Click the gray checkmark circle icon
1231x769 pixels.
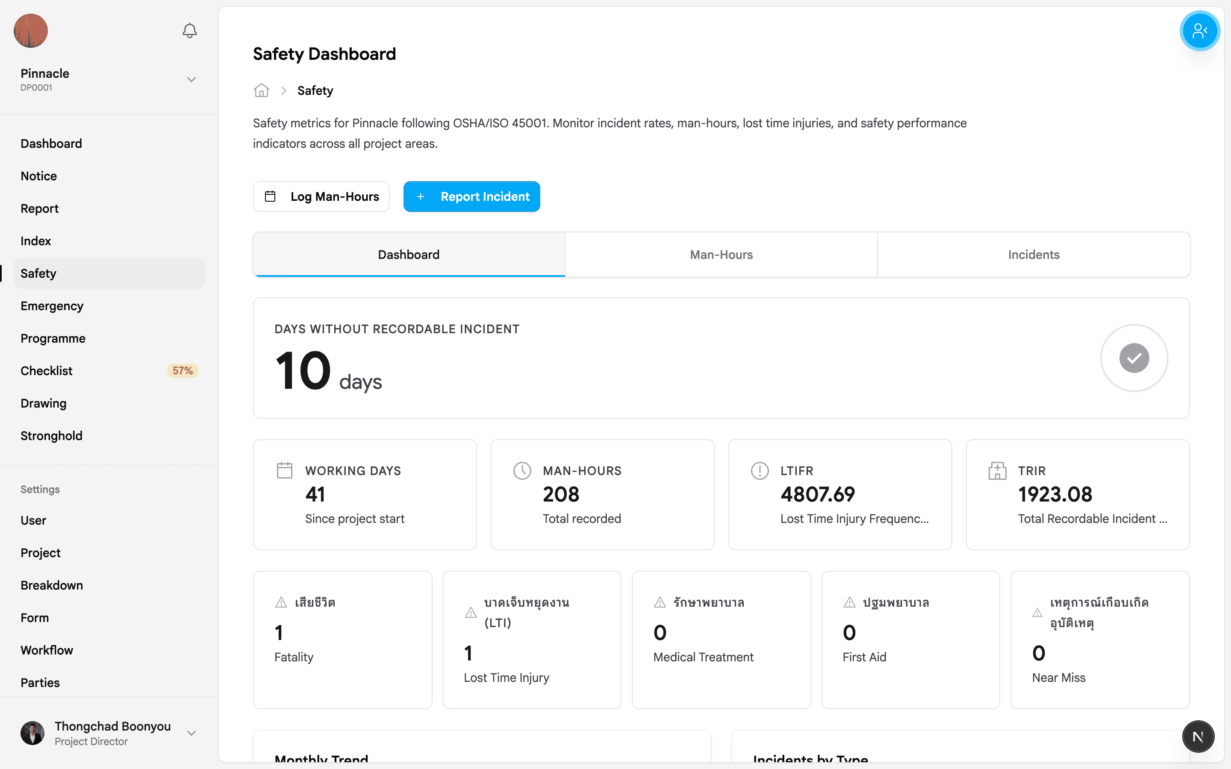tap(1134, 358)
